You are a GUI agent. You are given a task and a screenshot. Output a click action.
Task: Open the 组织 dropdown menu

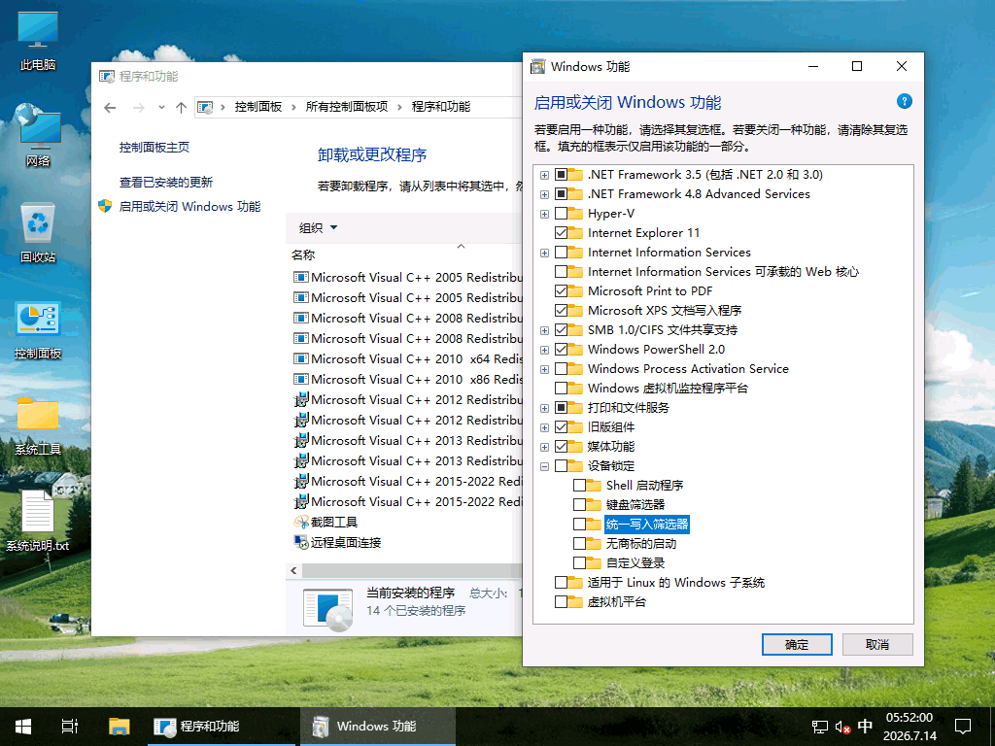(318, 227)
